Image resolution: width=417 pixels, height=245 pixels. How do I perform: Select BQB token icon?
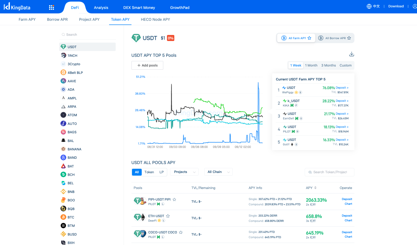63,209
